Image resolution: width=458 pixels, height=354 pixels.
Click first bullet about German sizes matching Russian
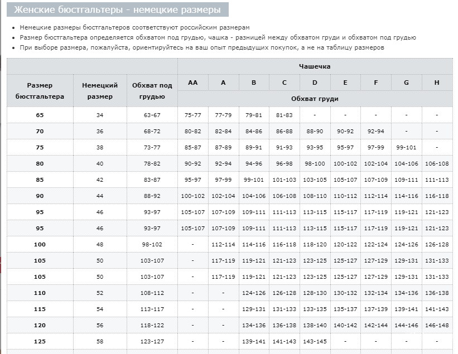pos(134,27)
